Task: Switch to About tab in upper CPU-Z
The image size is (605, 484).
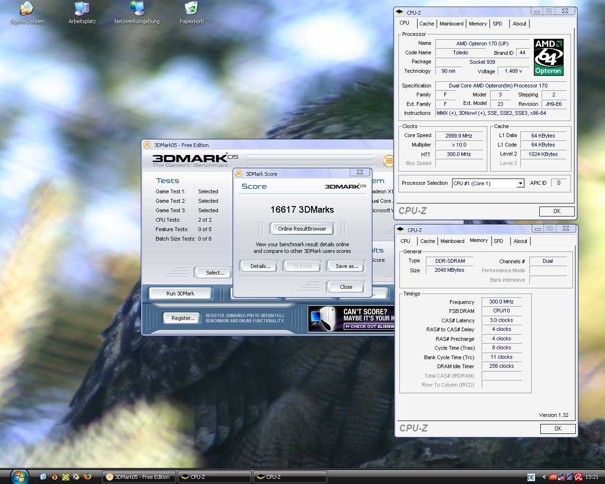Action: click(519, 24)
